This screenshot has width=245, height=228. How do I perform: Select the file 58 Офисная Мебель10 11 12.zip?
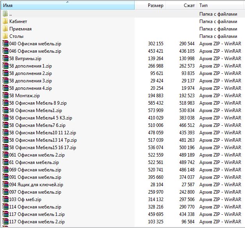tap(43, 133)
